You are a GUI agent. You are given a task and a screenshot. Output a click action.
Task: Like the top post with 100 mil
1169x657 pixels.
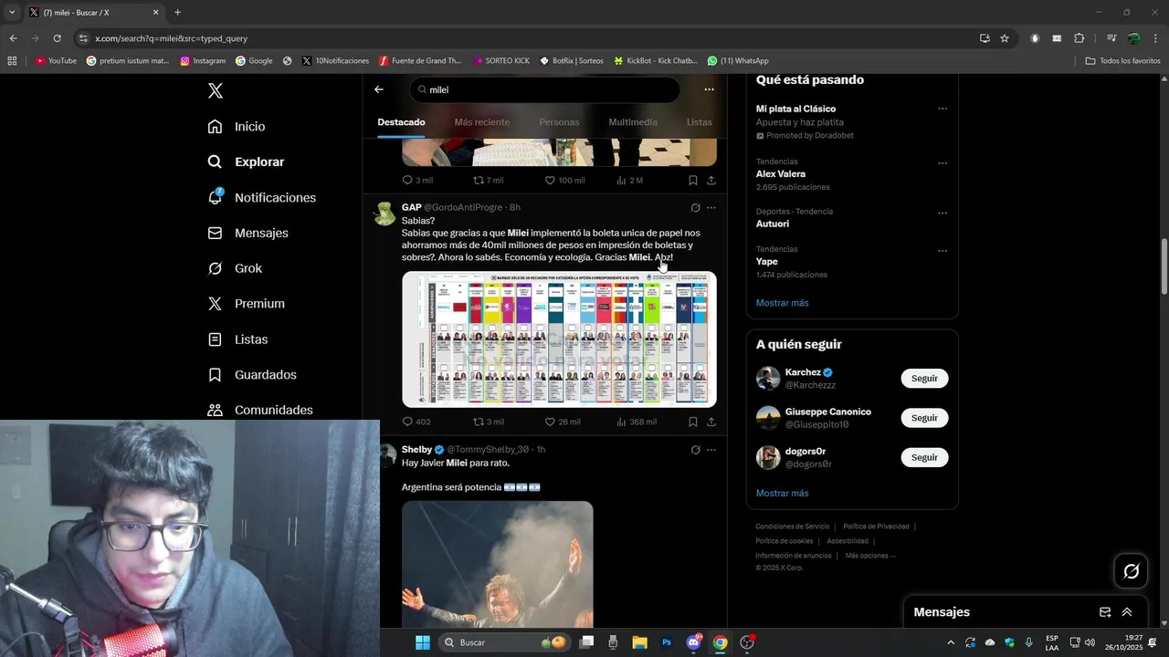(564, 180)
